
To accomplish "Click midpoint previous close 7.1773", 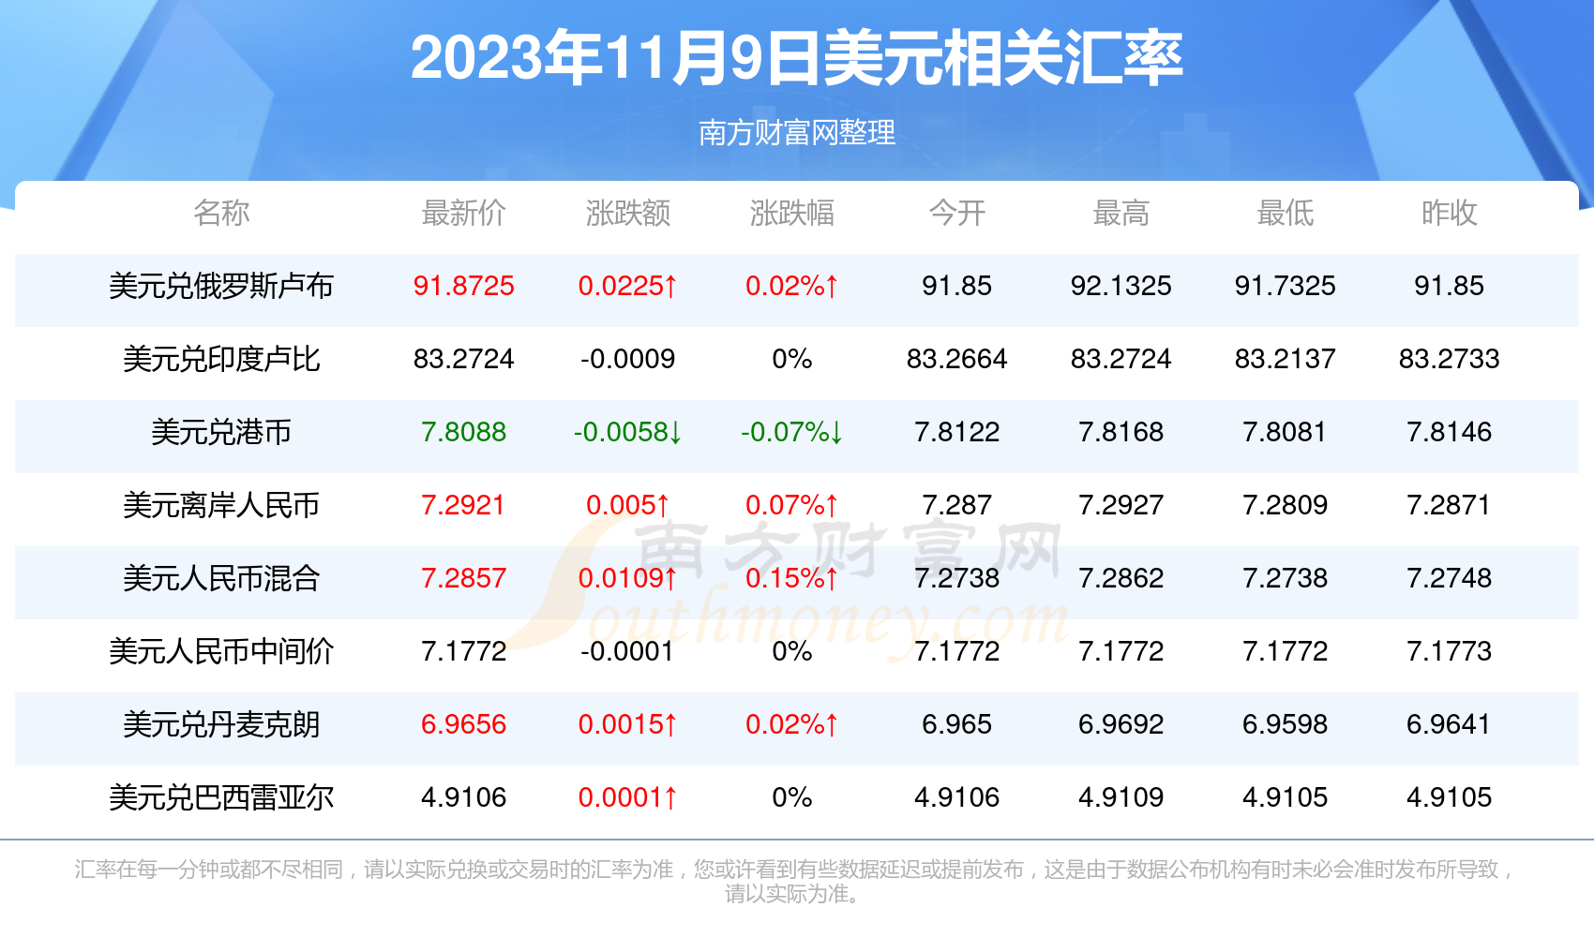I will [1450, 651].
